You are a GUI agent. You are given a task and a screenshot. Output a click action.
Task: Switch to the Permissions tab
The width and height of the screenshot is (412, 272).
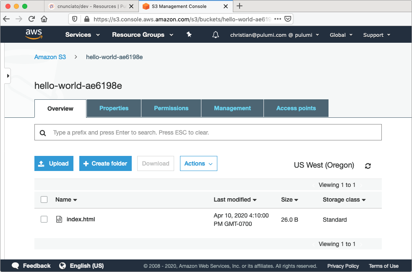click(171, 108)
